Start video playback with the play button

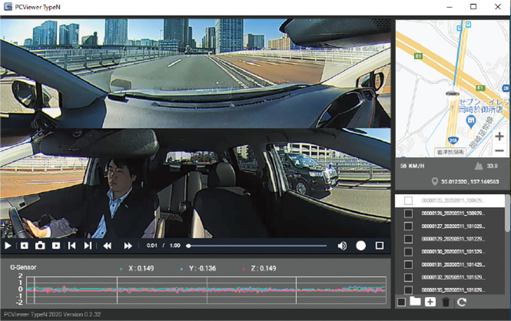point(8,246)
